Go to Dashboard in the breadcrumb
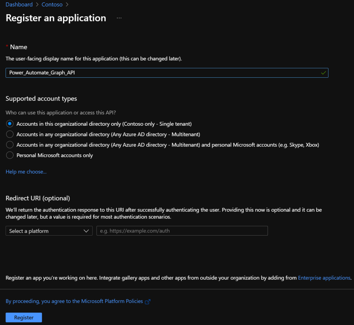The width and height of the screenshot is (354, 325). [19, 5]
